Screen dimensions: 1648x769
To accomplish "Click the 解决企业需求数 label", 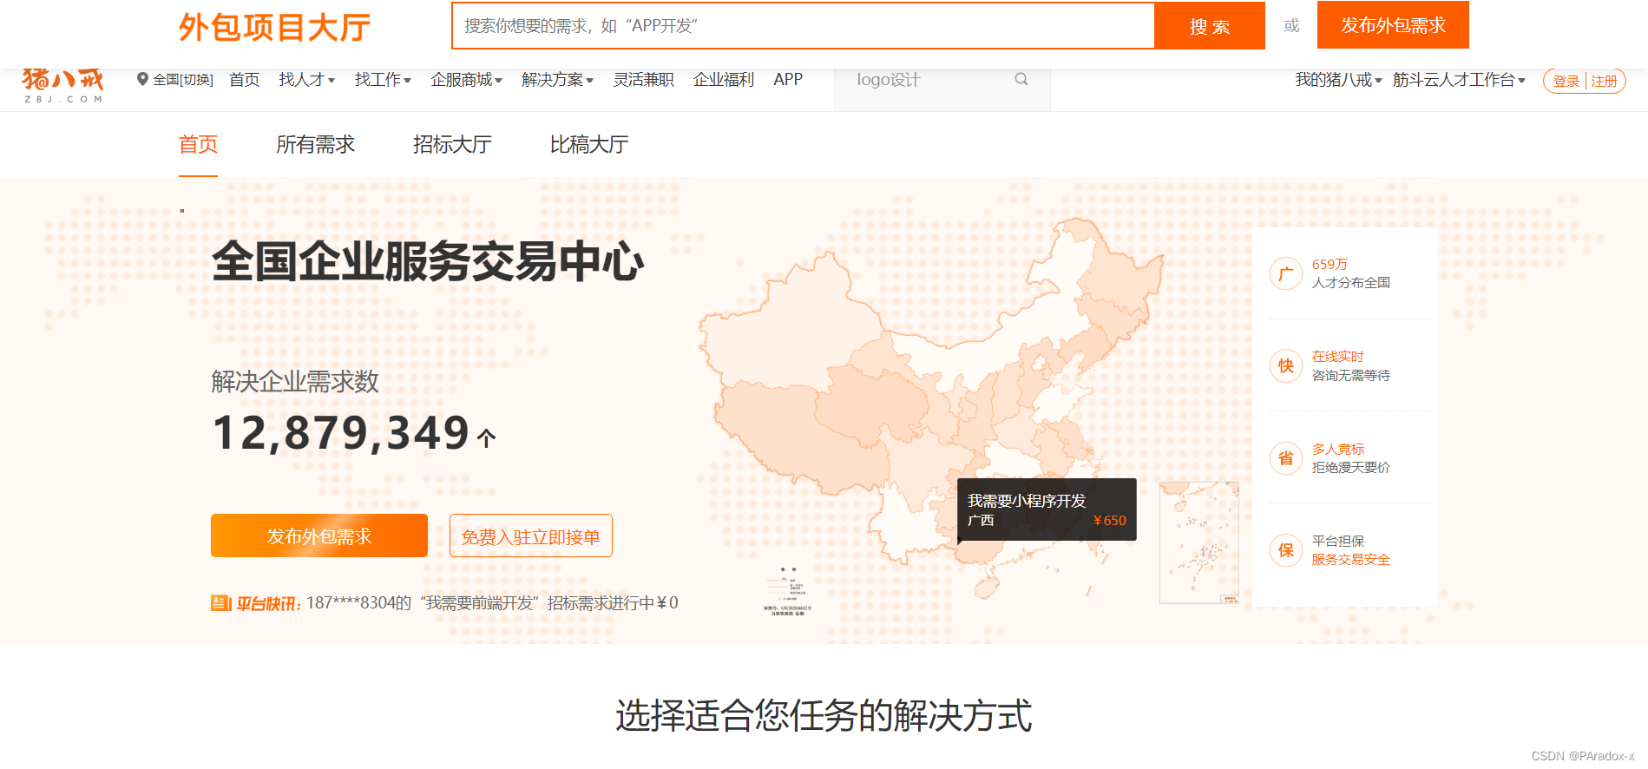I will point(295,381).
